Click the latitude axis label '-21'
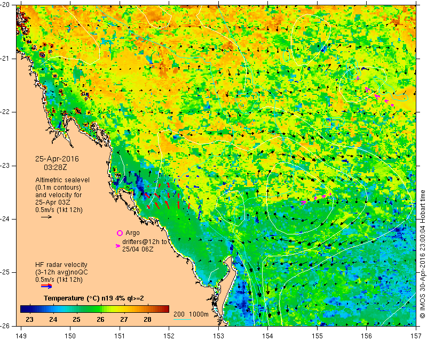The height and width of the screenshot is (341, 427). 5,59
